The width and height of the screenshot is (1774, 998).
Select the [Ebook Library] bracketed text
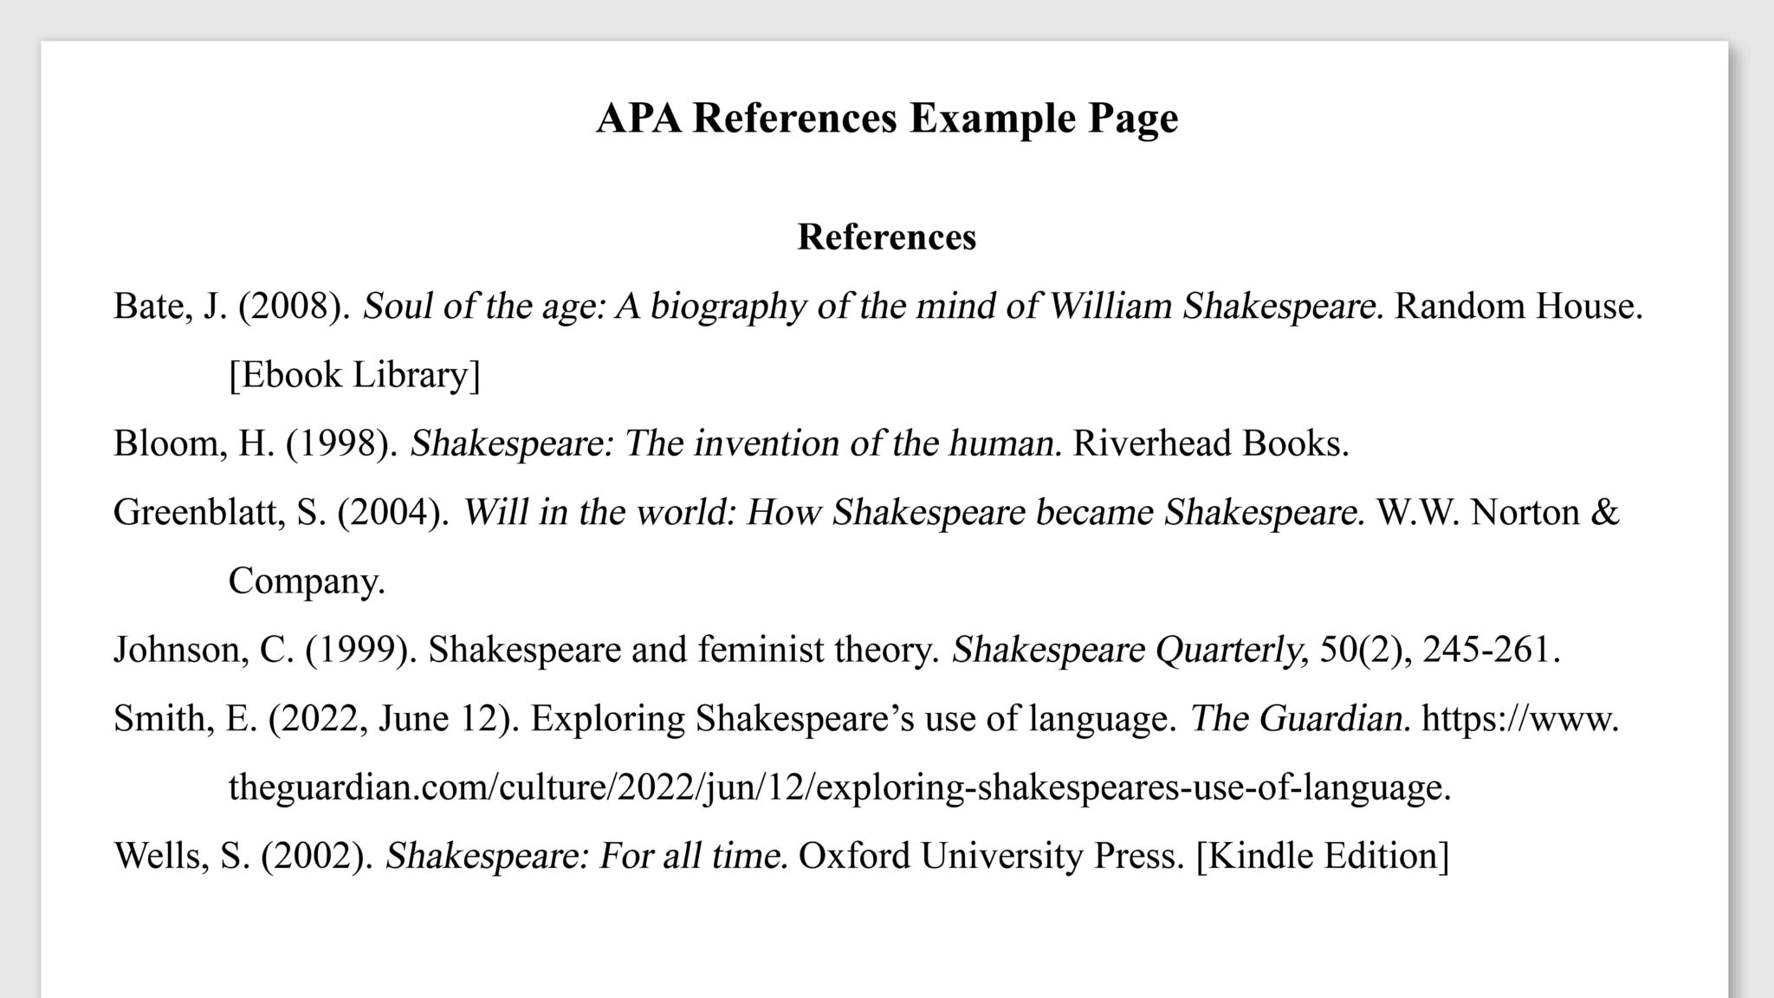pyautogui.click(x=355, y=374)
